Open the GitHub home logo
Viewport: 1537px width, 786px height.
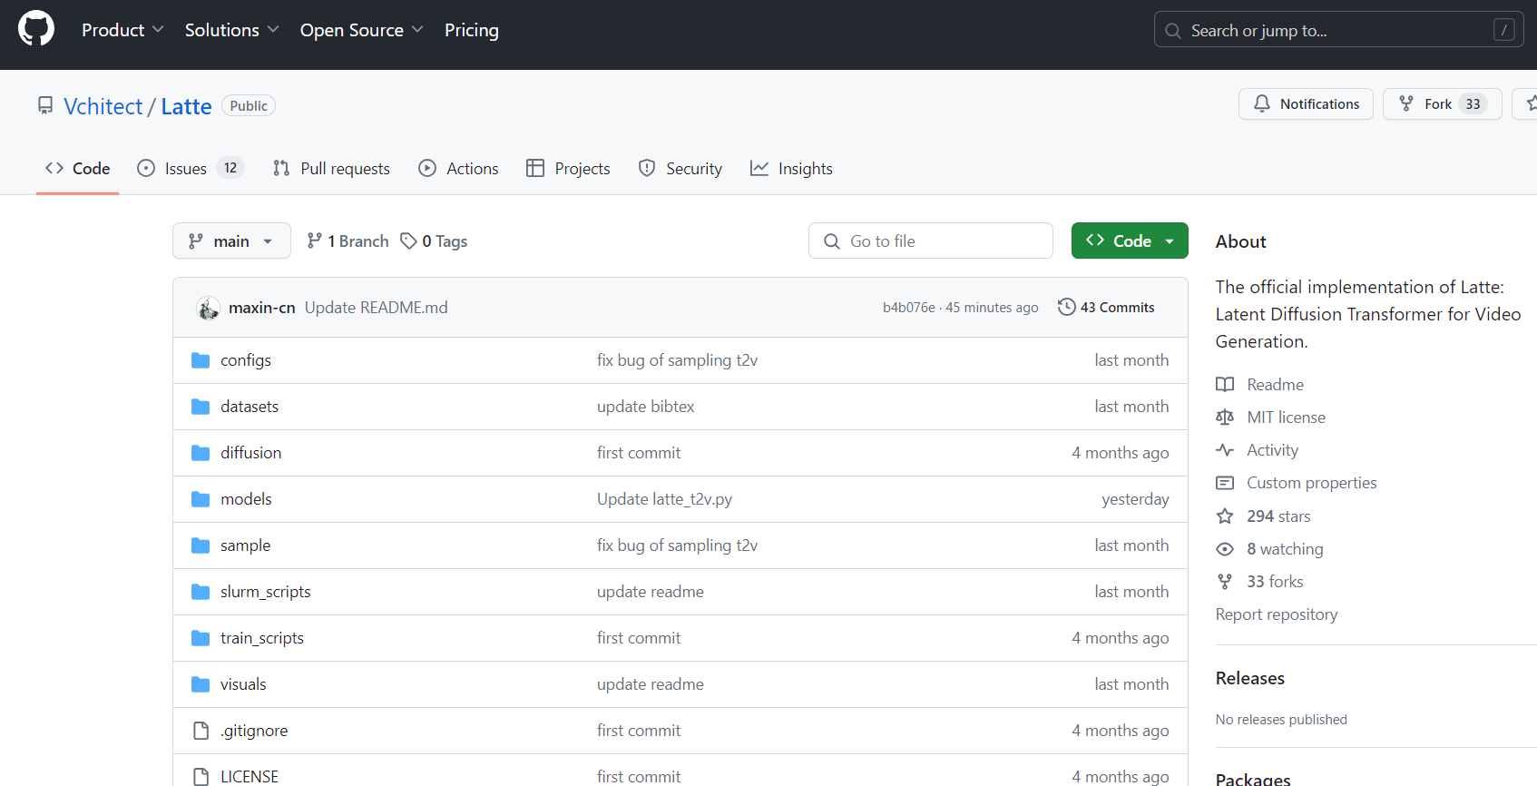coord(36,29)
